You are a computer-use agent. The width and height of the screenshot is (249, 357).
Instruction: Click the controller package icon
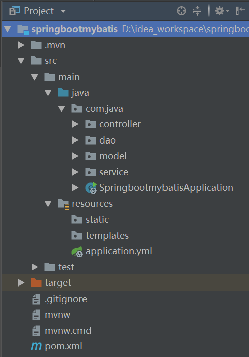91,124
